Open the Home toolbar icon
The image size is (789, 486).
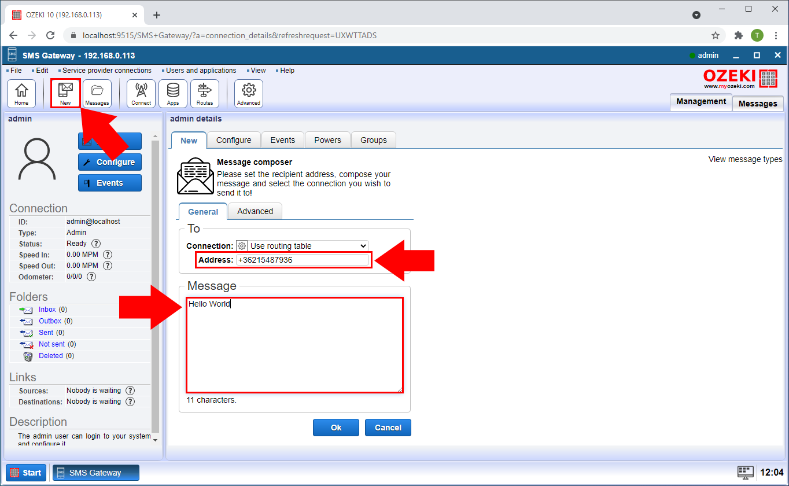[x=21, y=94]
